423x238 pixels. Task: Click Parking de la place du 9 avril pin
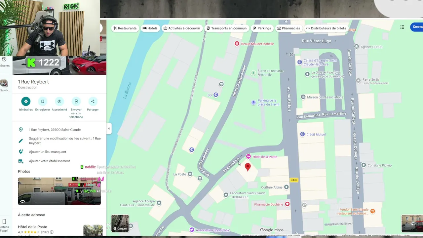(253, 102)
